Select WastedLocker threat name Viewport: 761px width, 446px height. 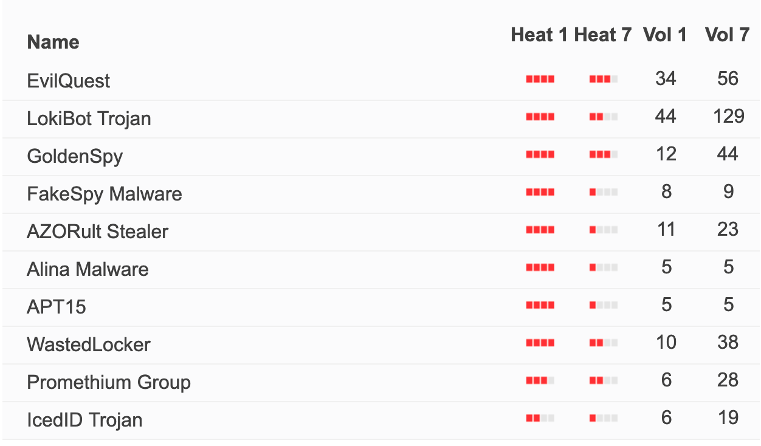click(x=89, y=344)
